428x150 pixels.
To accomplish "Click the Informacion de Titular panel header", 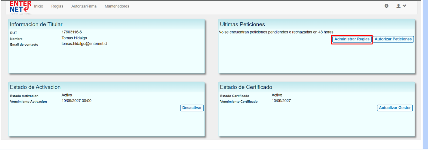I will point(36,25).
